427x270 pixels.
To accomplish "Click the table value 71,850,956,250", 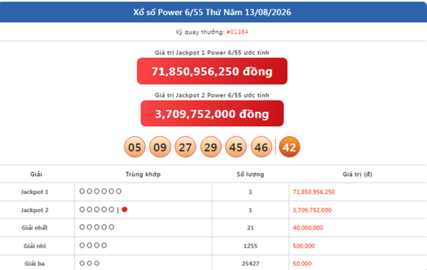I will 314,192.
